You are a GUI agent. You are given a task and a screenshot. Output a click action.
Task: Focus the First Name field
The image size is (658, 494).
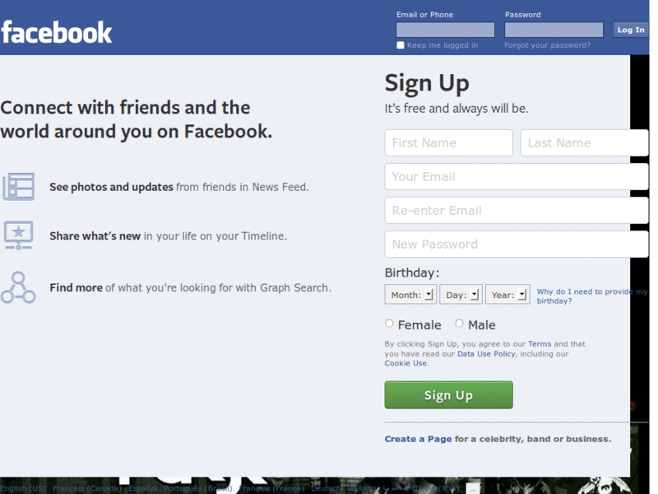[448, 142]
